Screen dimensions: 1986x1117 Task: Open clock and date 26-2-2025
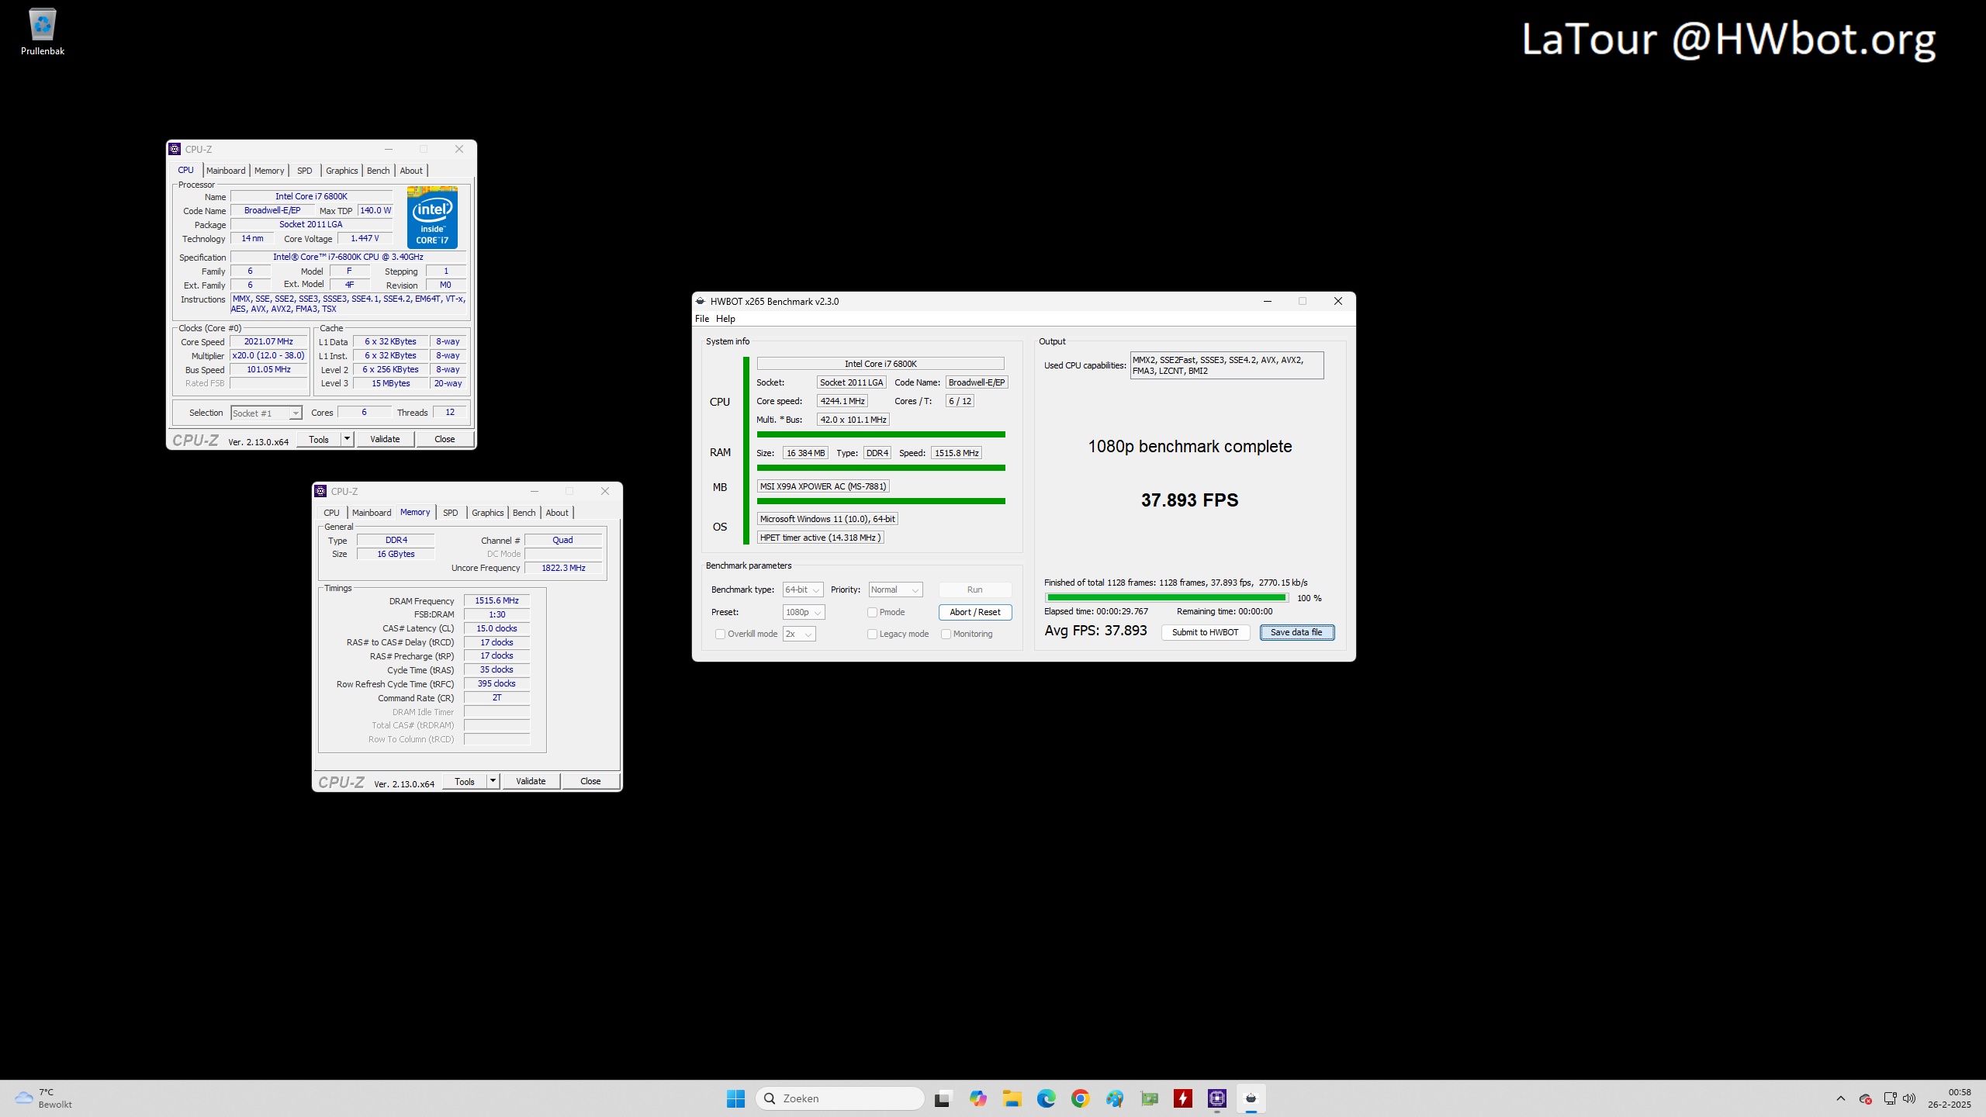point(1949,1098)
